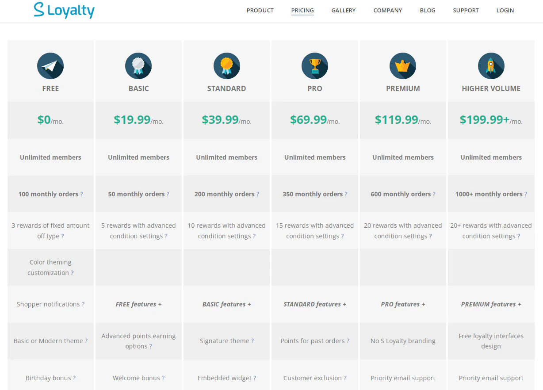Open help for 200 monthly orders

258,194
